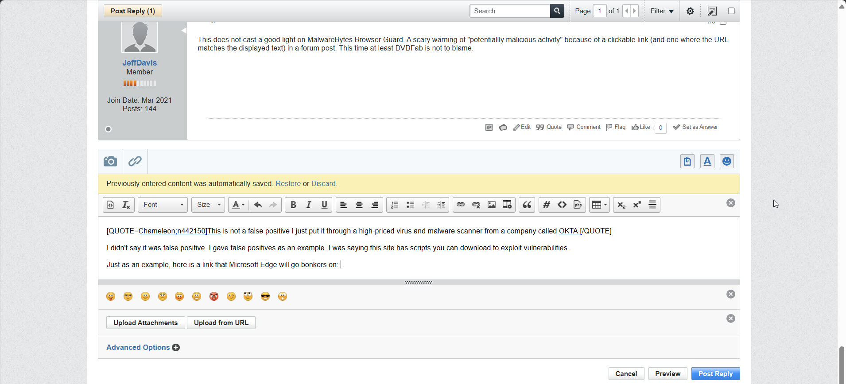Click the remove formatting icon

point(126,205)
